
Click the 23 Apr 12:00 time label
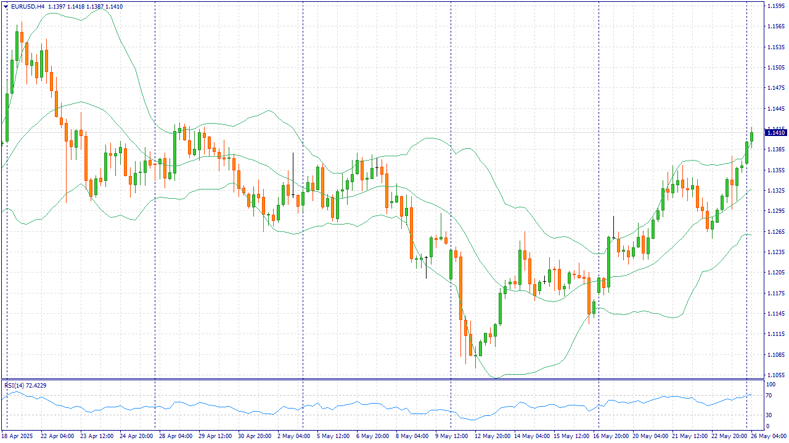[96, 436]
